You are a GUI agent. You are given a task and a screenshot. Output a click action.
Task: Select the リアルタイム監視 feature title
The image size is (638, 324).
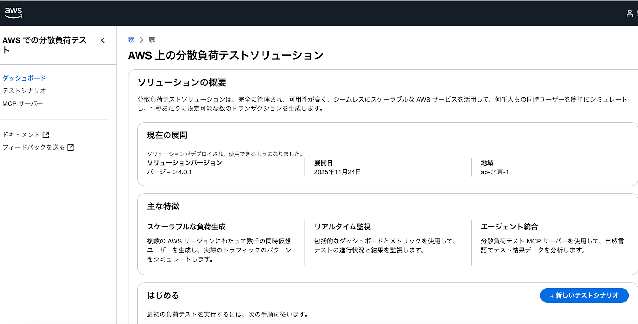(x=342, y=227)
